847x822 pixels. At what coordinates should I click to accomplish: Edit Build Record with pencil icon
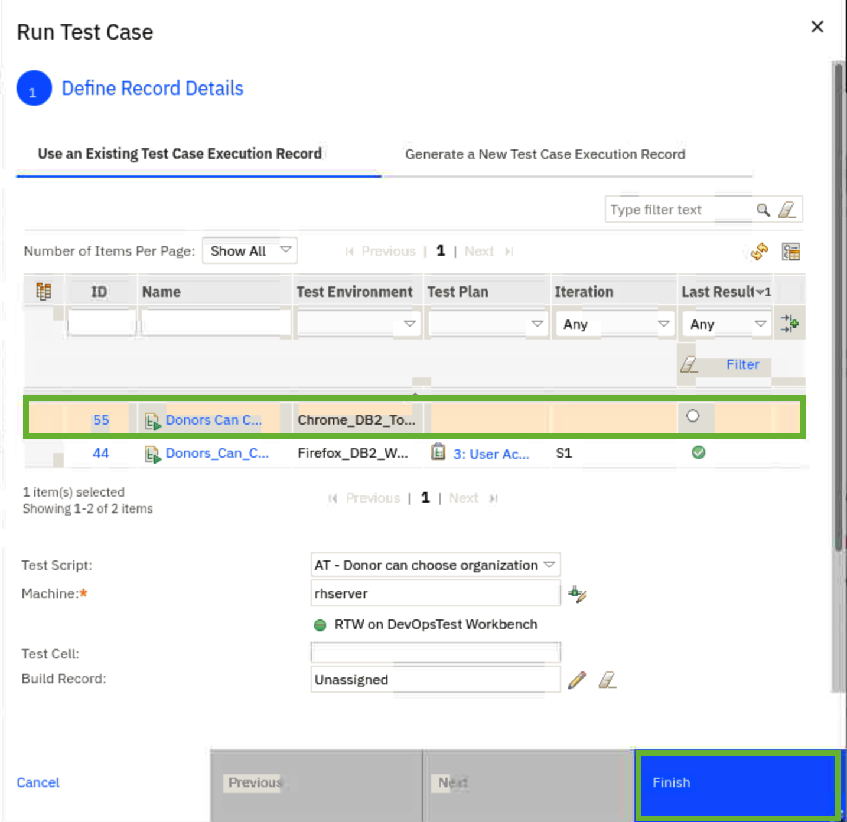(576, 680)
